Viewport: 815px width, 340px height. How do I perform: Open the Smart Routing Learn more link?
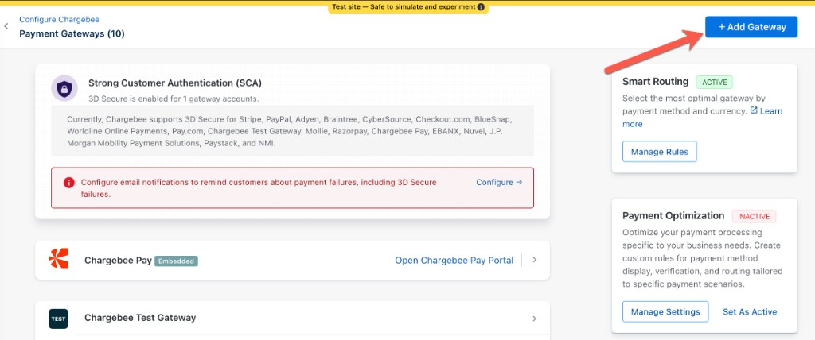(770, 111)
